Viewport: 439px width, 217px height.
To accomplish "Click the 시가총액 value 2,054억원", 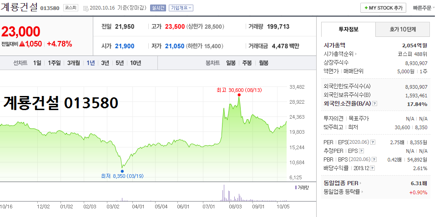I will coord(415,45).
